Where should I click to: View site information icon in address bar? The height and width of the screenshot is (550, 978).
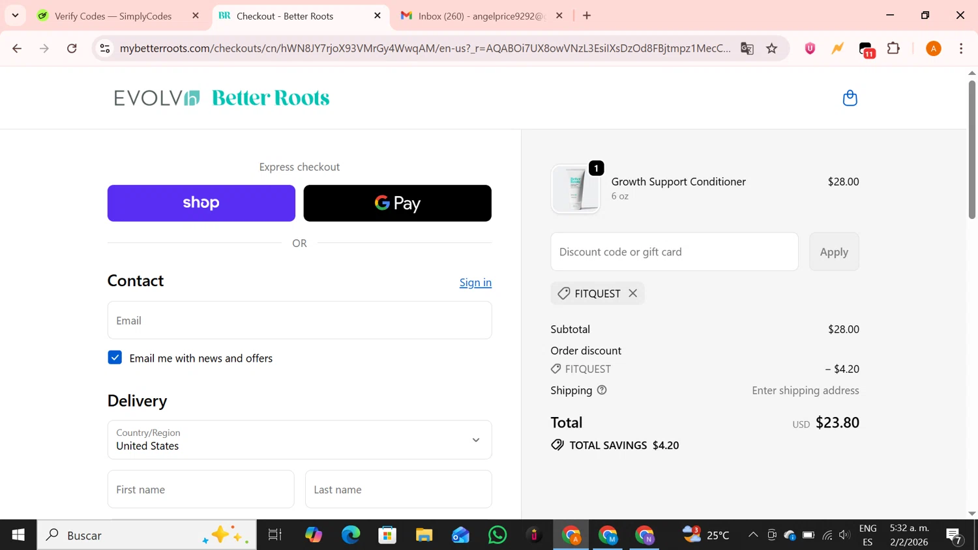pyautogui.click(x=105, y=48)
